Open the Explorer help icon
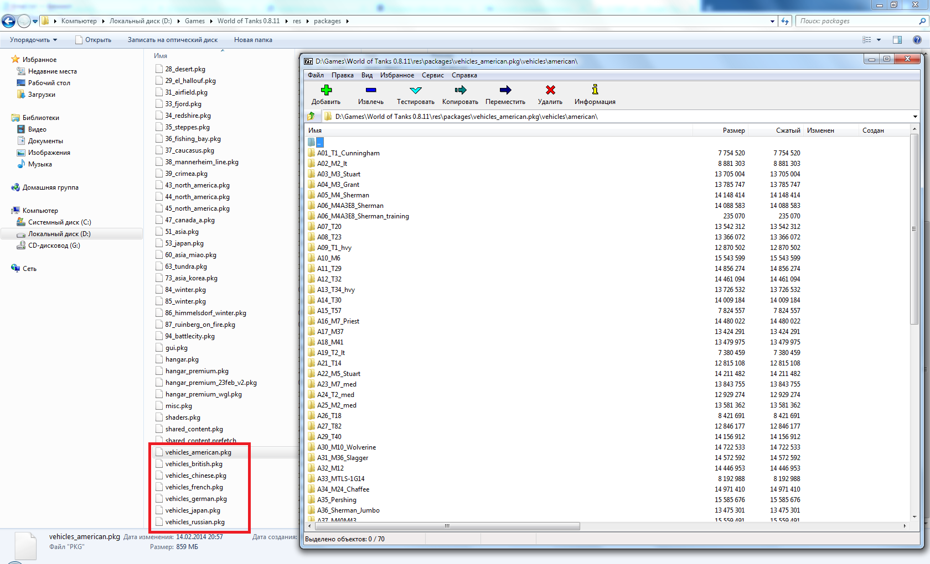930x564 pixels. [917, 40]
